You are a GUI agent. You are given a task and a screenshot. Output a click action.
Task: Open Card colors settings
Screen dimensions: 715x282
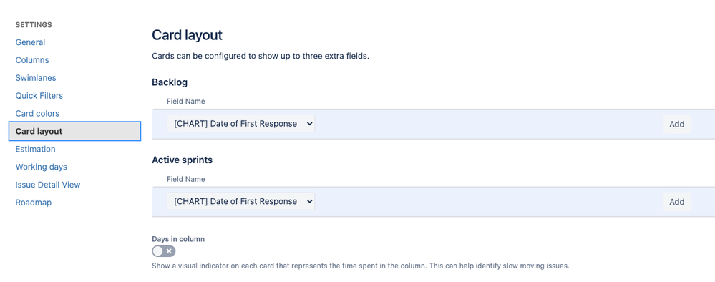37,114
